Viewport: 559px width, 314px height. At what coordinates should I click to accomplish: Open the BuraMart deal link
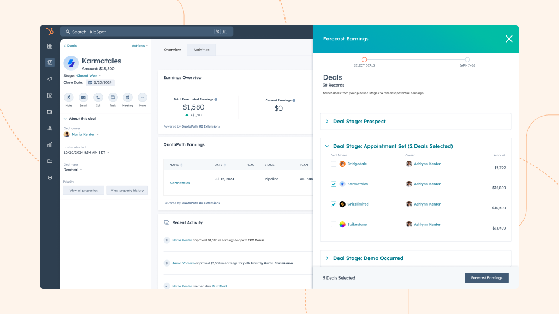click(x=219, y=286)
